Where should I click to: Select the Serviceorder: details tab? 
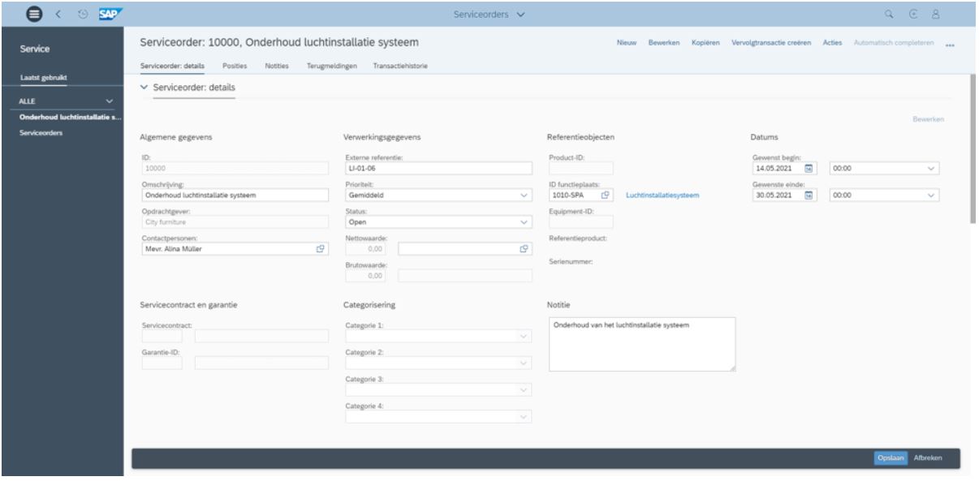pos(172,66)
